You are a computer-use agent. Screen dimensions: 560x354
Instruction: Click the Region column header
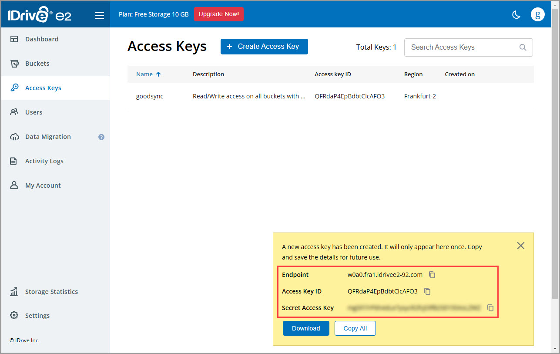coord(413,74)
